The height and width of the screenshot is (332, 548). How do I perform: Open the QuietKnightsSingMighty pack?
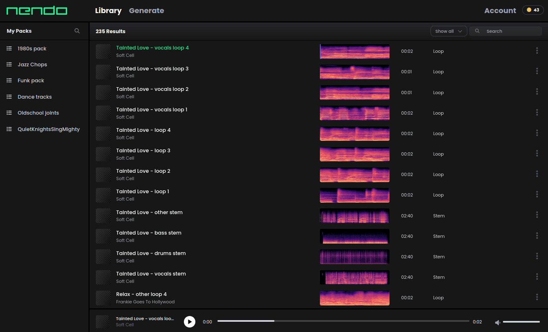coord(48,129)
